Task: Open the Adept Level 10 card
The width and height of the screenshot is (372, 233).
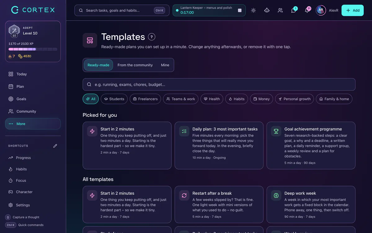Action: click(33, 41)
